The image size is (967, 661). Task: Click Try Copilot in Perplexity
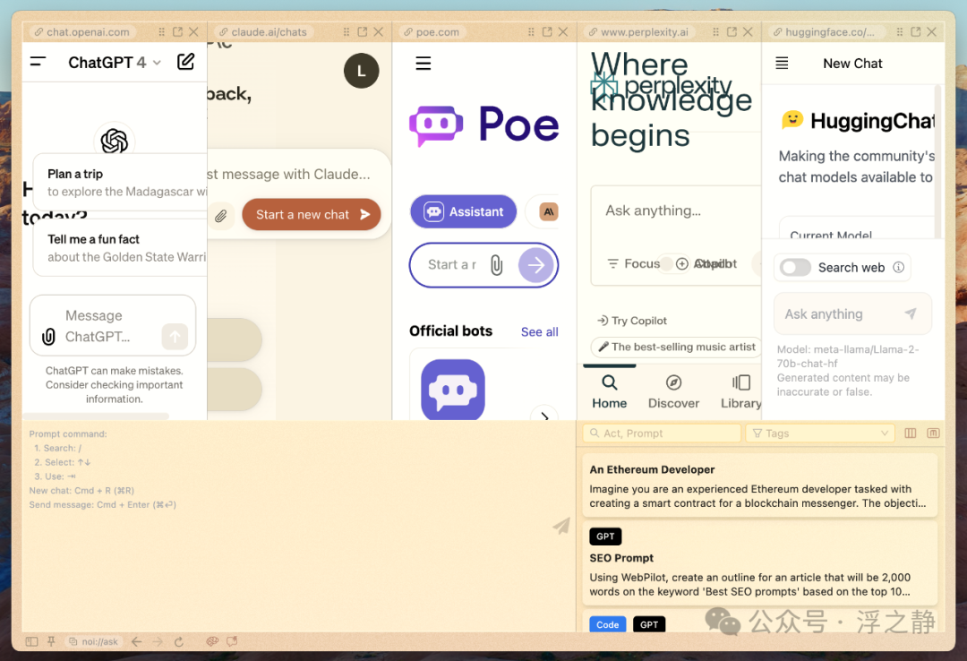(631, 321)
